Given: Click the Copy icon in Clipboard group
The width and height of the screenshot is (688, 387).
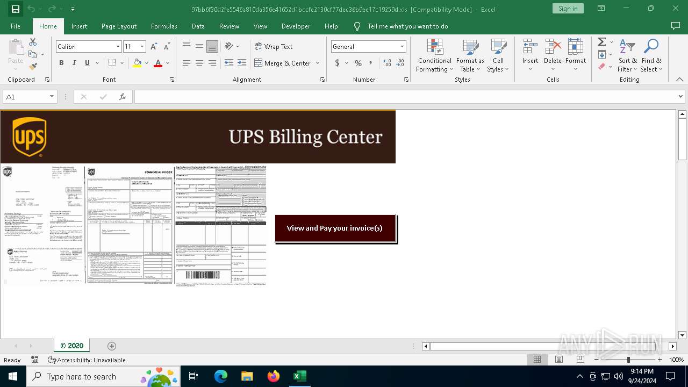Looking at the screenshot, I should pos(32,54).
